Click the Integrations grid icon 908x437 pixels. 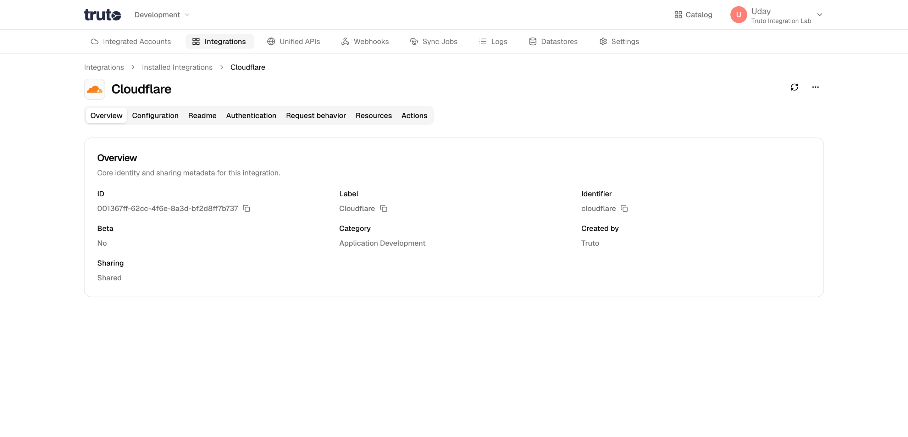pos(196,41)
